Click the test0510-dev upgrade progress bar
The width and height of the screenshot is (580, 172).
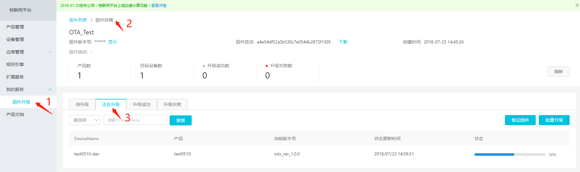[510, 154]
